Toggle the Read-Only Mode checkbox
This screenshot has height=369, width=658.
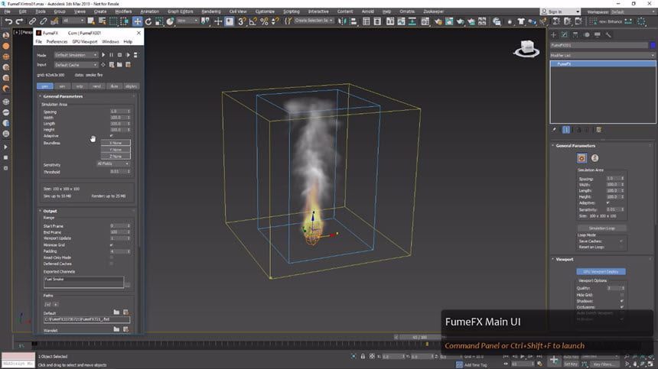(x=111, y=257)
